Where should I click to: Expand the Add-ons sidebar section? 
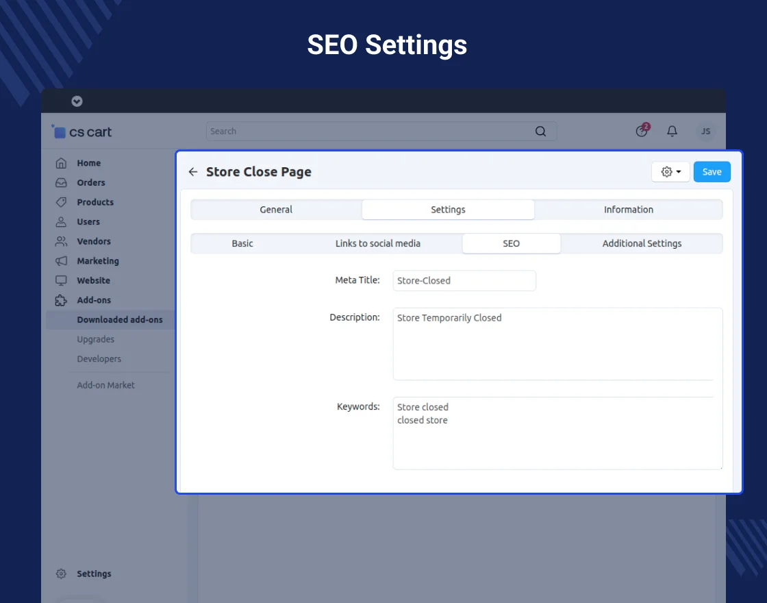(x=93, y=300)
